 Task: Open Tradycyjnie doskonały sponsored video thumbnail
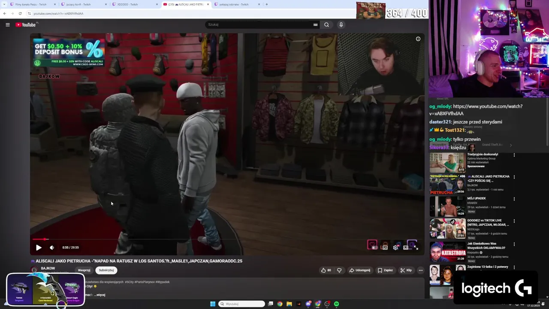click(447, 162)
